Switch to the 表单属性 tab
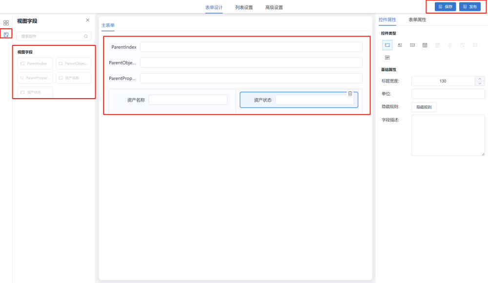 point(417,20)
